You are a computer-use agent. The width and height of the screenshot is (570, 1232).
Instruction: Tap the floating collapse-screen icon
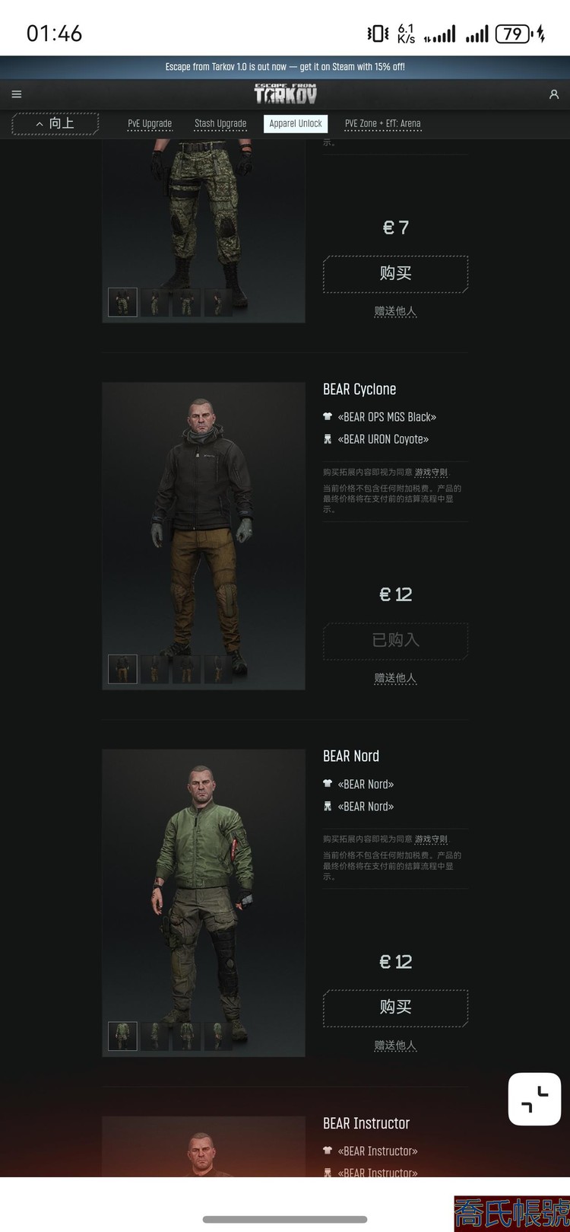pos(535,1099)
